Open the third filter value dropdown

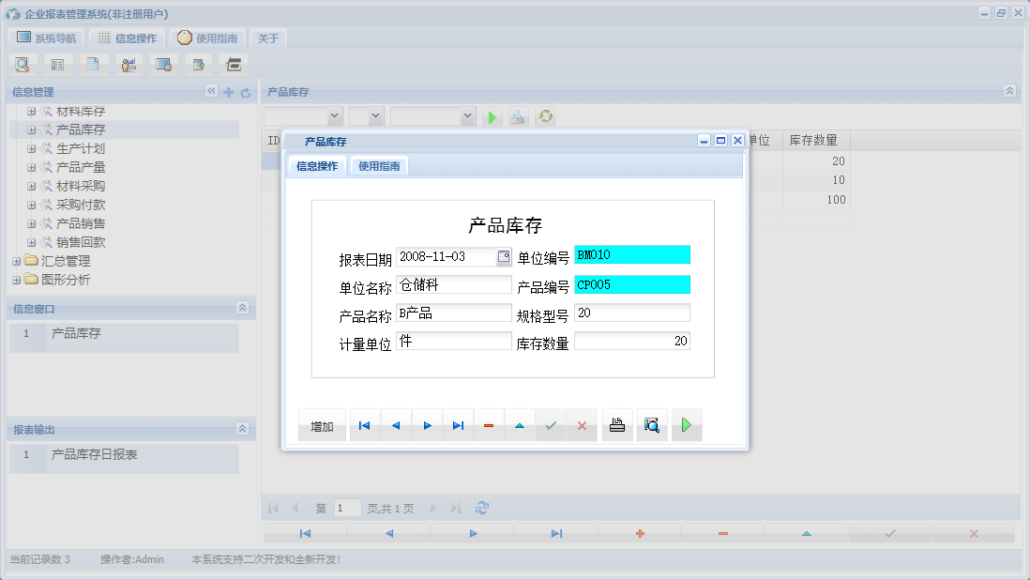pyautogui.click(x=467, y=116)
